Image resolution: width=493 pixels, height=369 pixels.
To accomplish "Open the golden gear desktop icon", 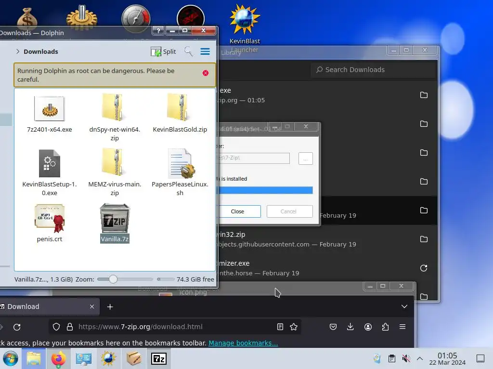I will [x=81, y=18].
